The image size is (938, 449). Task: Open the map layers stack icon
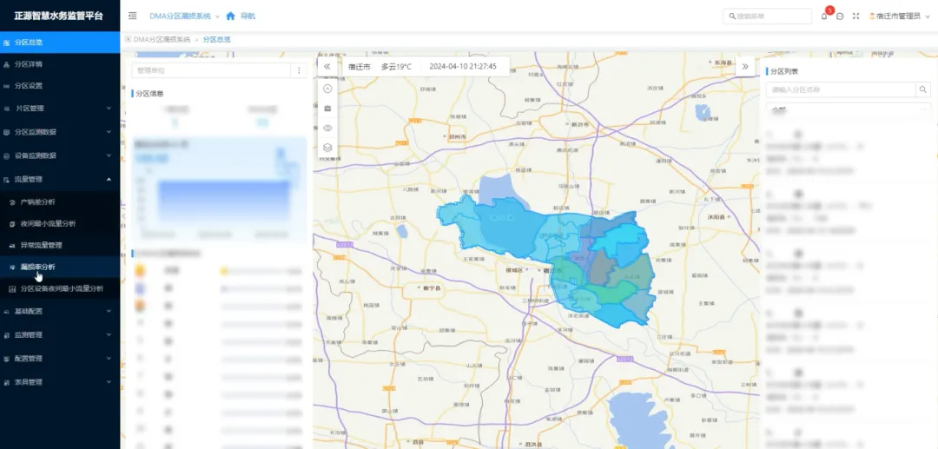(x=327, y=148)
